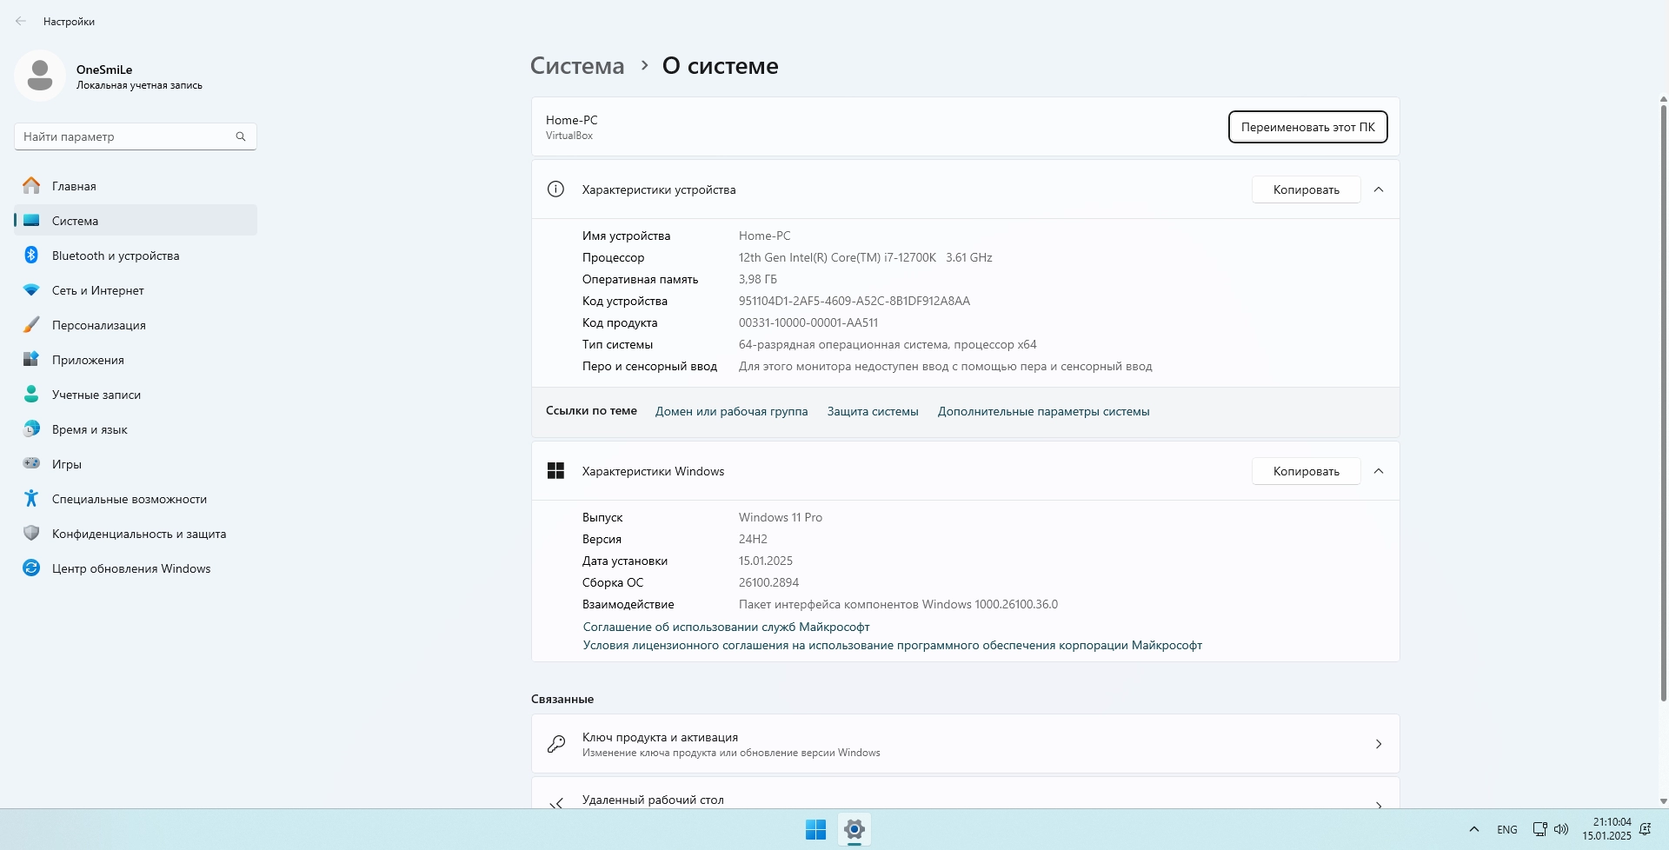Click Копировать for Характеристики устройства
Viewport: 1669px width, 850px height.
(1306, 189)
